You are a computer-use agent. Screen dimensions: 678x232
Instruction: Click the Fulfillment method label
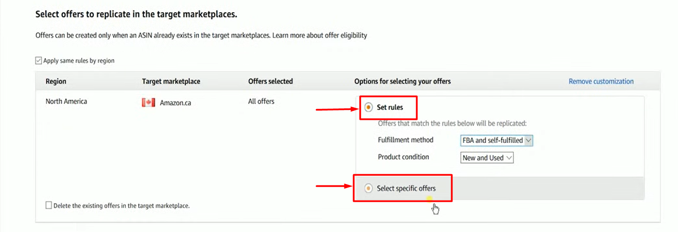[405, 140]
